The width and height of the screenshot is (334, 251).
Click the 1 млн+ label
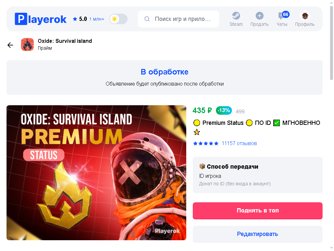(x=97, y=19)
